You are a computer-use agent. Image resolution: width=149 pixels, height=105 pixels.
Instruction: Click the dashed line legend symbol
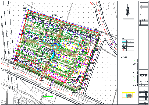coord(124,43)
